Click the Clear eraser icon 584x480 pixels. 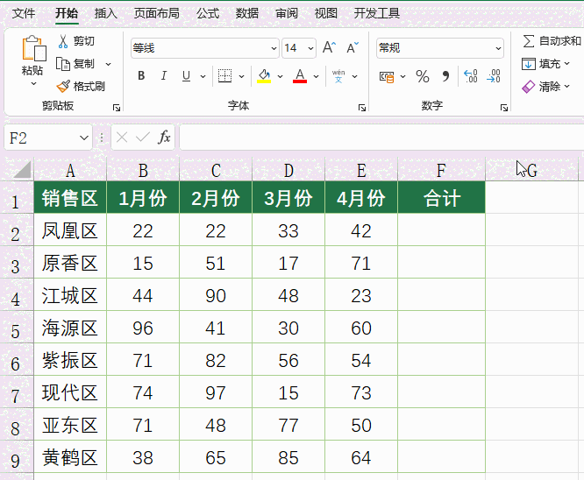pyautogui.click(x=529, y=87)
